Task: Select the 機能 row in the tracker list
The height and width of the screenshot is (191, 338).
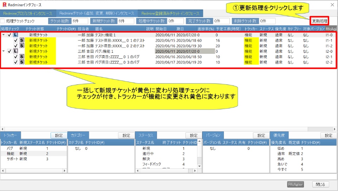Action: tap(33, 154)
